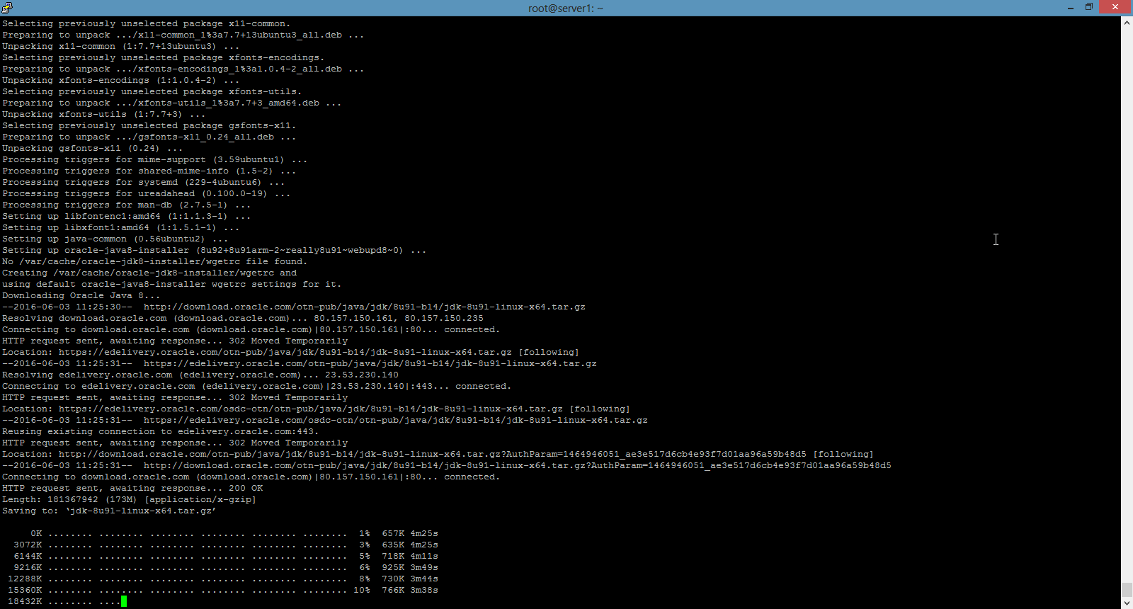Click 'Processing triggers for ureadahead' line
Viewport: 1133px width, 609px height.
click(146, 193)
